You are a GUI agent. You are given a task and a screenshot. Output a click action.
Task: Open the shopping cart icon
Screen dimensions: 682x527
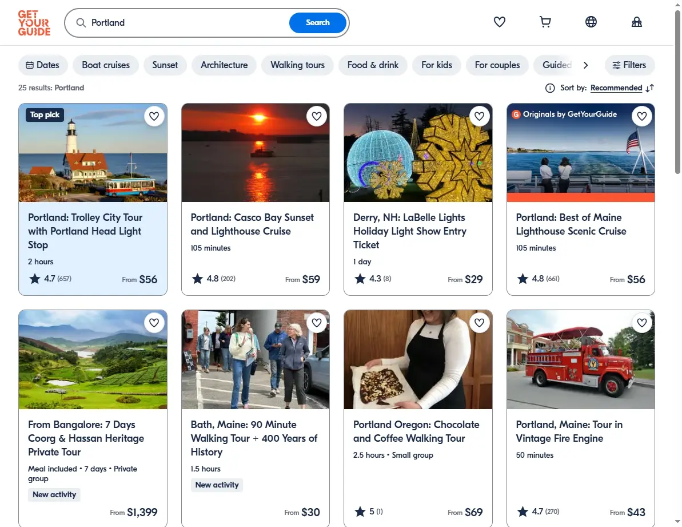pyautogui.click(x=545, y=22)
